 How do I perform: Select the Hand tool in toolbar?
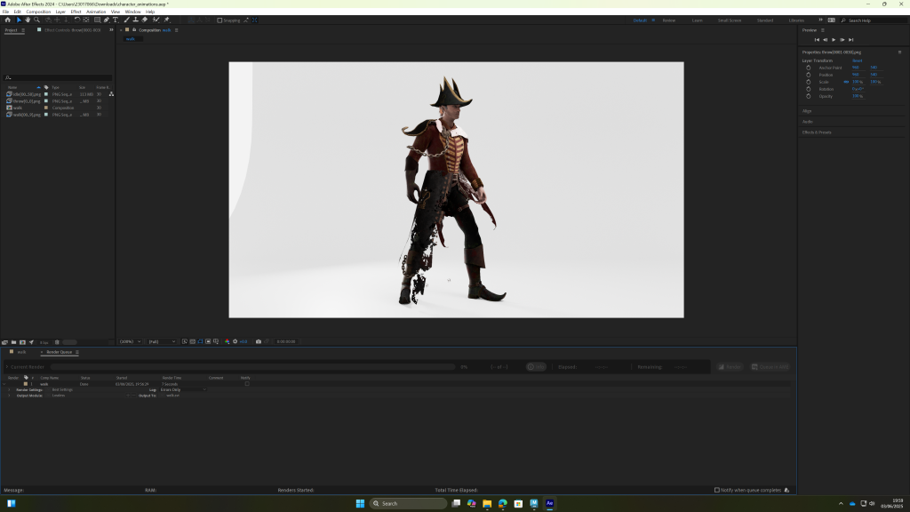click(x=27, y=20)
